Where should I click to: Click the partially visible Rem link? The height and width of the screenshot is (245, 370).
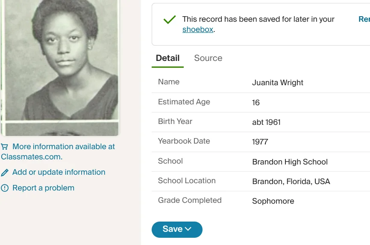click(364, 19)
